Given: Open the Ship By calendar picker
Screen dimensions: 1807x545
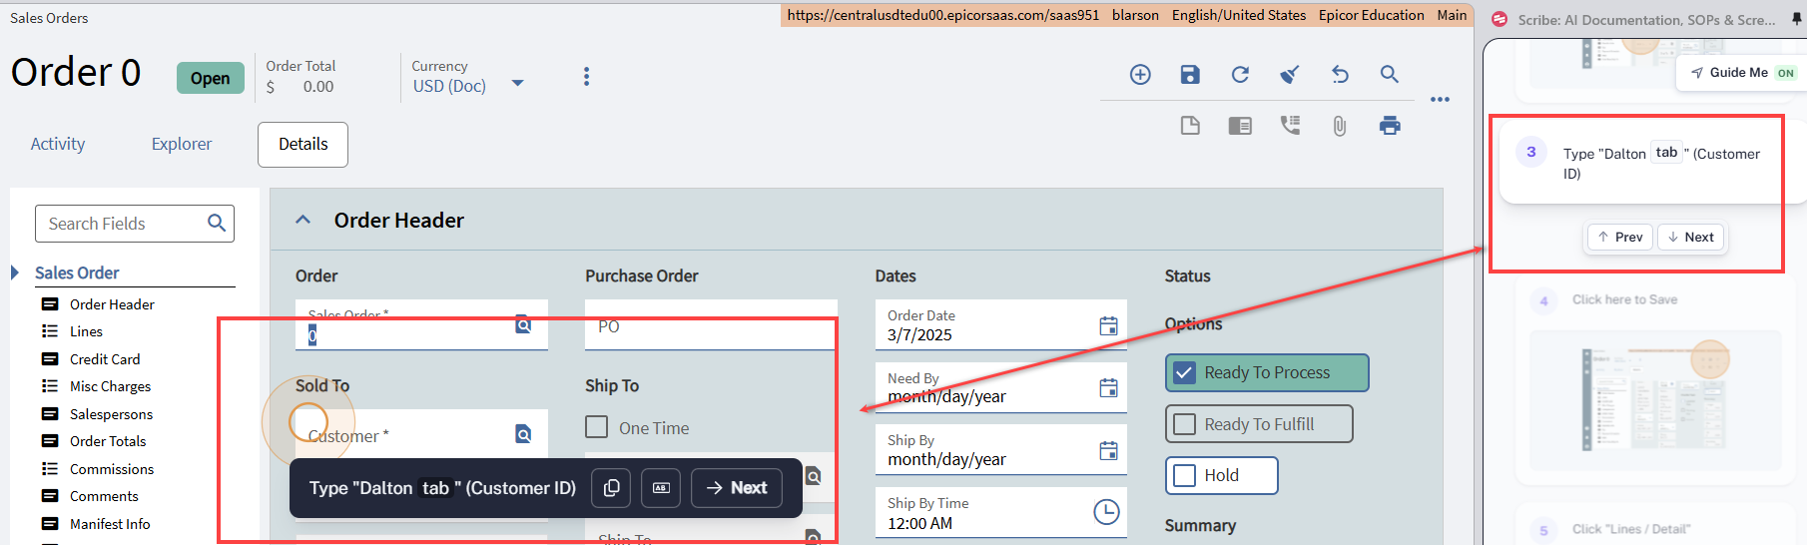Looking at the screenshot, I should pyautogui.click(x=1108, y=450).
